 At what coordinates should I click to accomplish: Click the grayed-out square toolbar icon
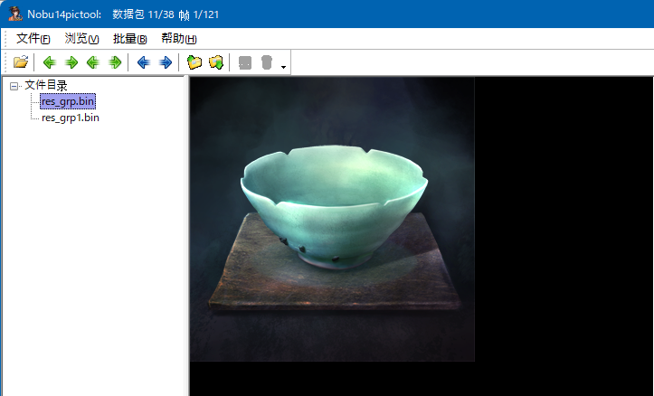pos(244,62)
